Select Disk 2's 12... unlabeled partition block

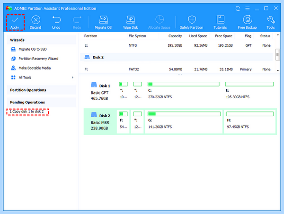[137, 121]
